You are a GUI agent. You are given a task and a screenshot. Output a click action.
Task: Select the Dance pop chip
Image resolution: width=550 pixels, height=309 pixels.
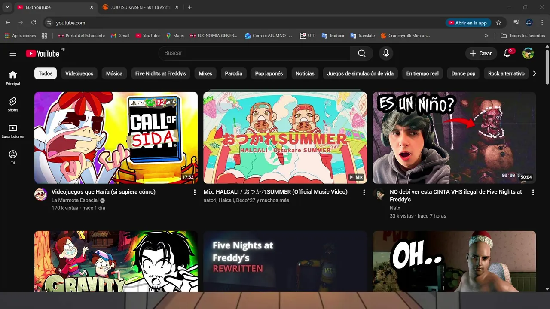(463, 73)
